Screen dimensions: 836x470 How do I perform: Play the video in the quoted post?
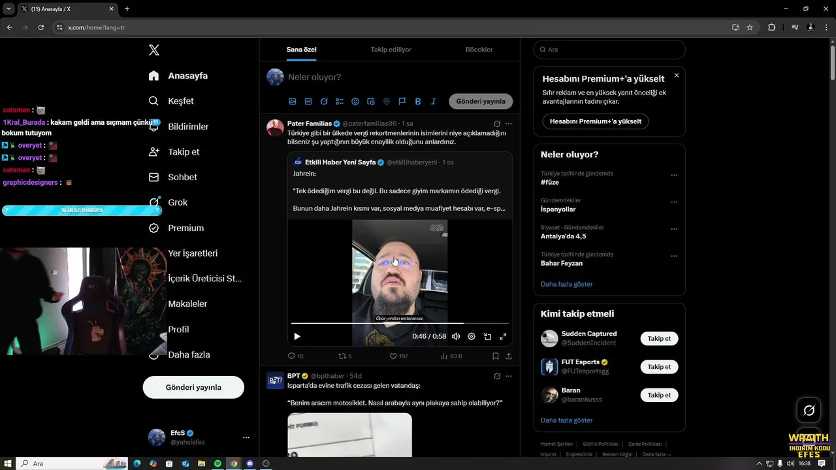[x=297, y=336]
